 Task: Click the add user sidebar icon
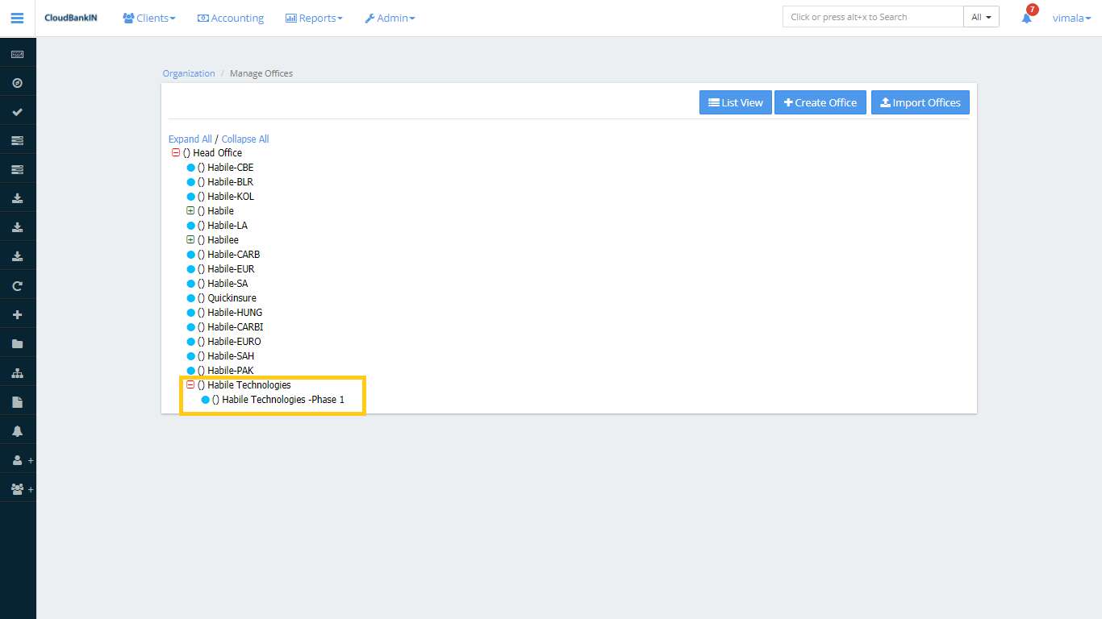click(x=19, y=460)
